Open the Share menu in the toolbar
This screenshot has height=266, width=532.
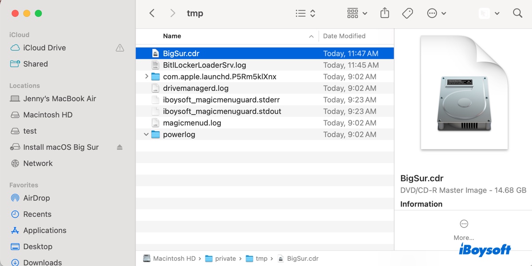[x=384, y=13]
